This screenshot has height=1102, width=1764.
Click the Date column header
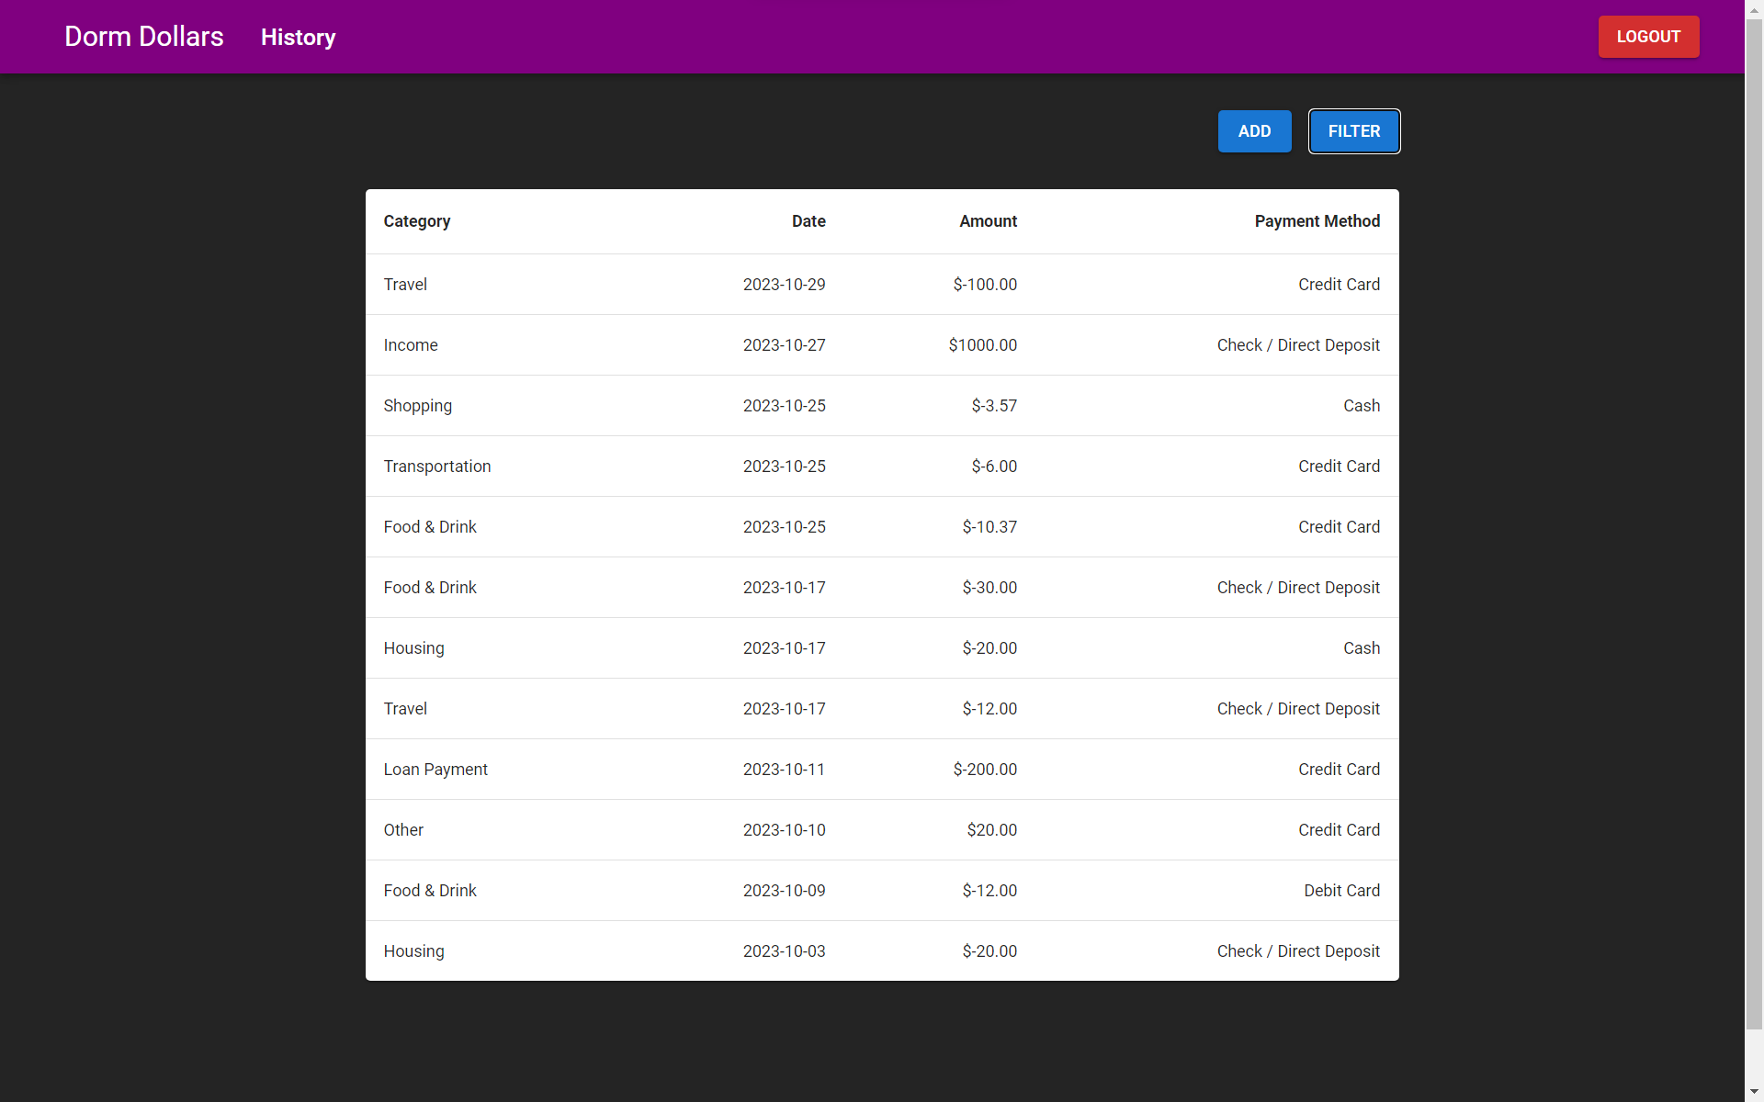point(808,221)
